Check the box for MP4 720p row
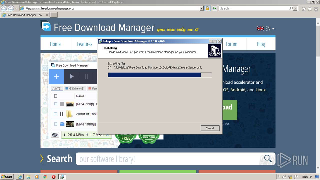Screen dimensions: 320x180 (56, 104)
